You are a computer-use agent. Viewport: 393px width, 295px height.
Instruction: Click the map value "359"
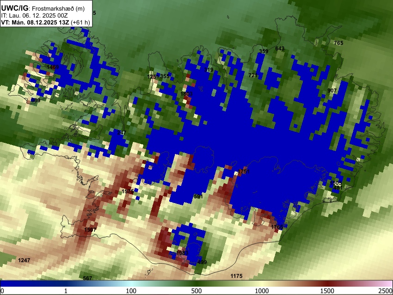tap(264, 51)
